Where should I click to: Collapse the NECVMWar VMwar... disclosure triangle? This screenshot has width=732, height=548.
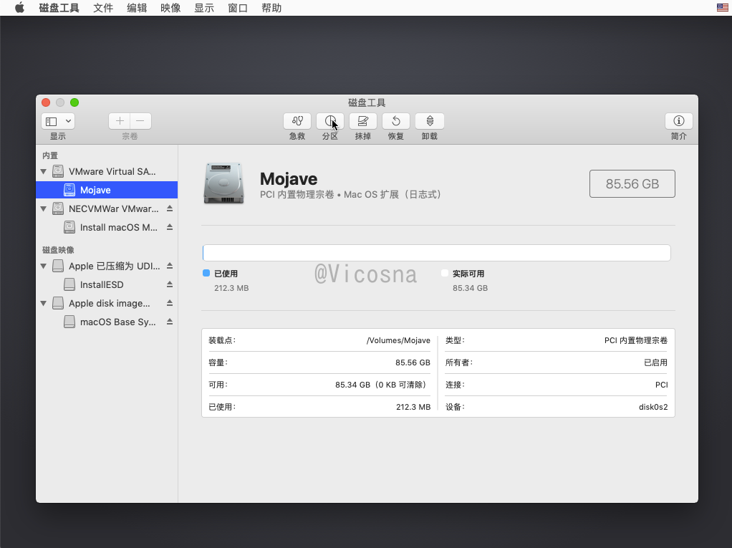[x=44, y=209]
